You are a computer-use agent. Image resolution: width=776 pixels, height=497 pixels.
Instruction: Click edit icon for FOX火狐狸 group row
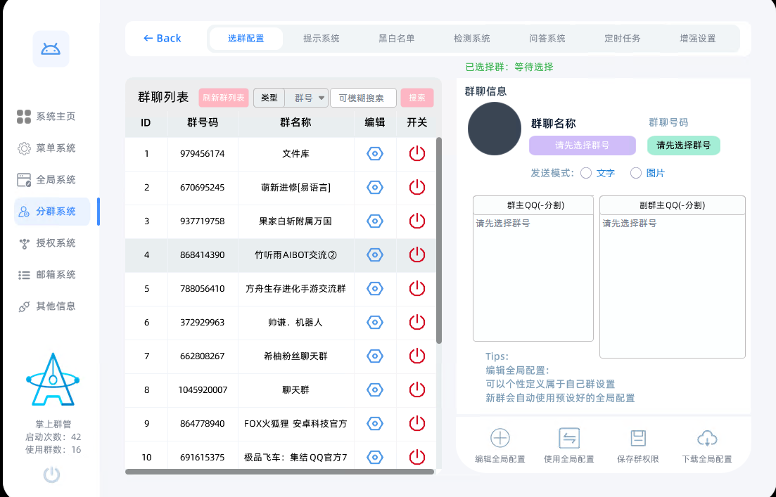(x=374, y=423)
